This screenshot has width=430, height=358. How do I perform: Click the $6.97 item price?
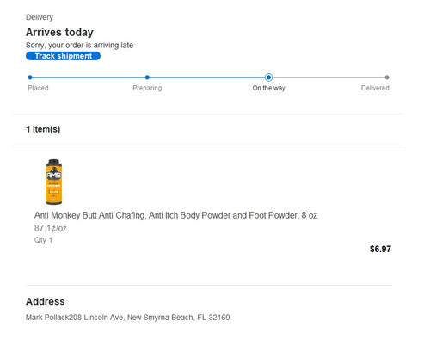pos(380,249)
